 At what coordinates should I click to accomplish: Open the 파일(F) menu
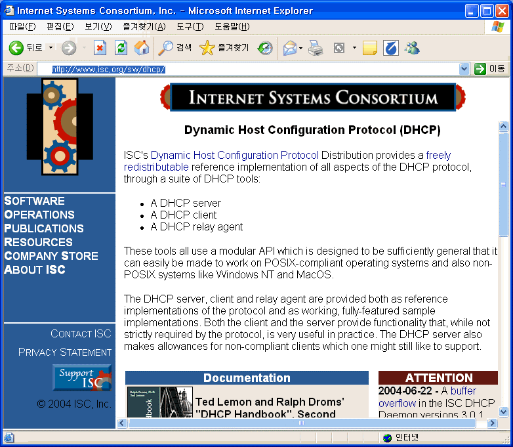22,26
